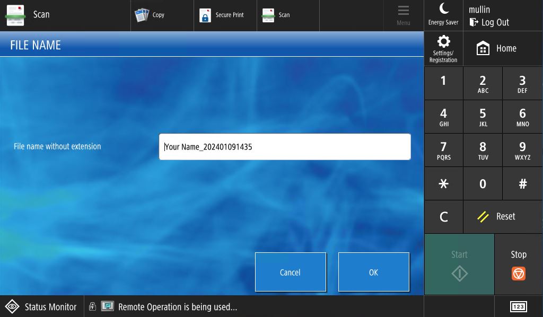Click the remote operation monitor icon
This screenshot has width=543, height=317.
108,306
